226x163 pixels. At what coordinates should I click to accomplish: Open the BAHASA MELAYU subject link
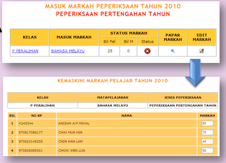(x=68, y=51)
